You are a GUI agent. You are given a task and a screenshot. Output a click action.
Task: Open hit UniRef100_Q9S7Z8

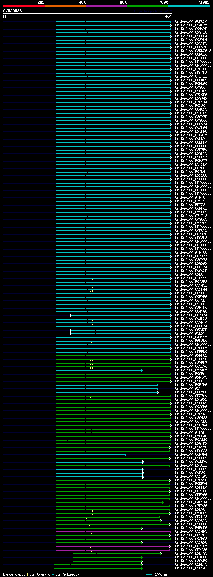pos(191,33)
